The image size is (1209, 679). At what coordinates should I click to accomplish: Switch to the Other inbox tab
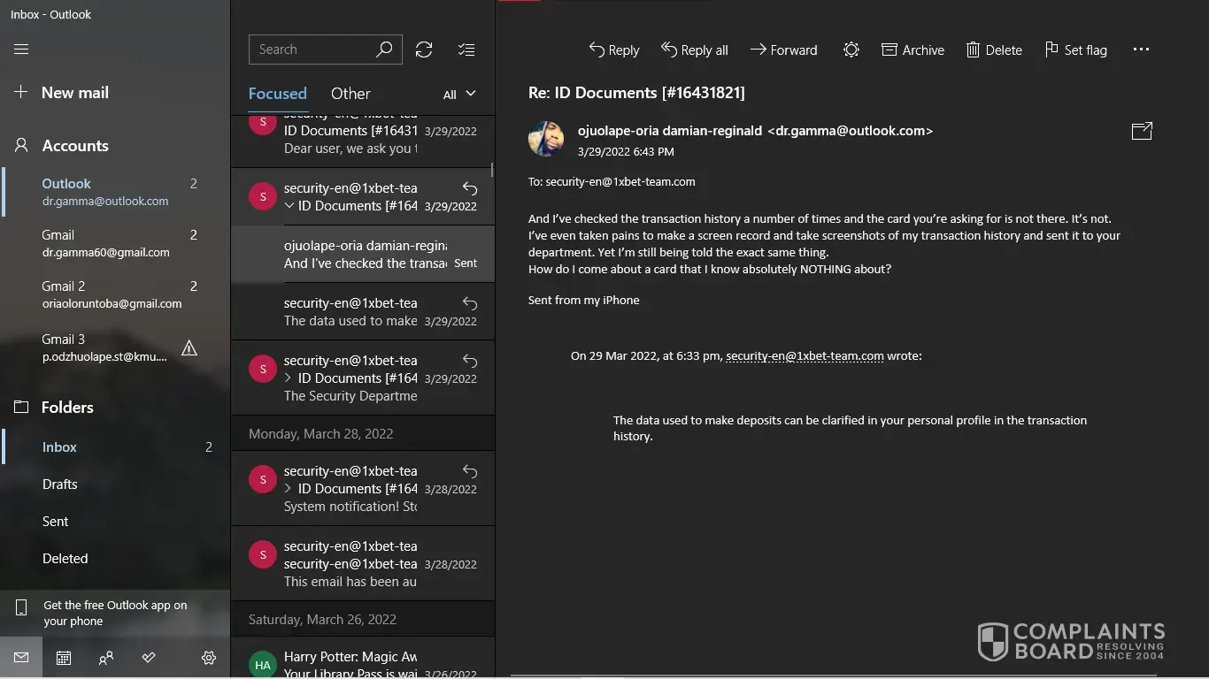(350, 94)
